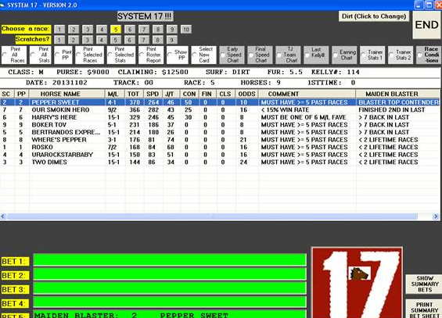The image size is (442, 318).
Task: Mark scratch for horse 7
Action: [144, 40]
